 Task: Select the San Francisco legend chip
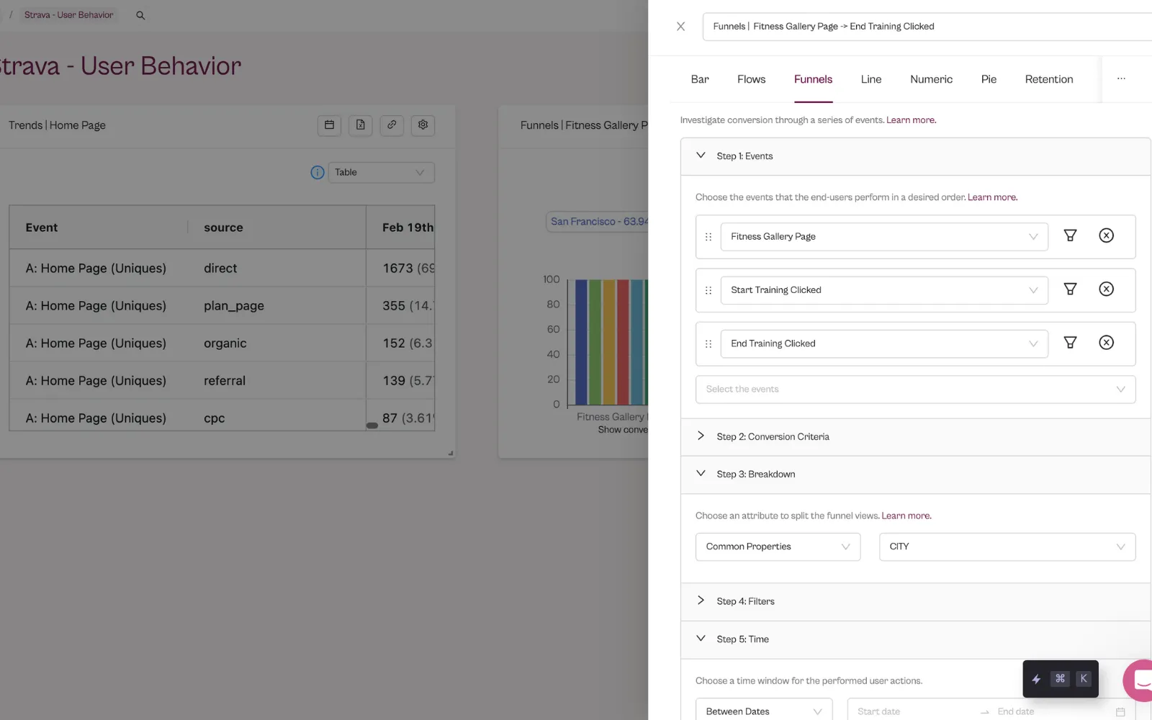pyautogui.click(x=599, y=221)
